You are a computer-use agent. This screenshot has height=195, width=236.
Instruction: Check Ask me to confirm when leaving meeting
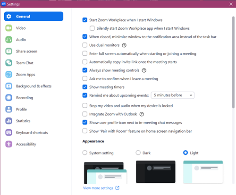pyautogui.click(x=85, y=78)
